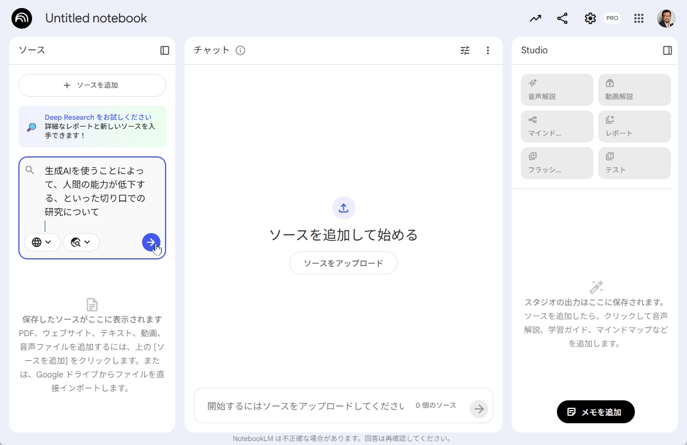687x445 pixels.
Task: Click ソースを追加して始める heading
Action: (x=344, y=235)
